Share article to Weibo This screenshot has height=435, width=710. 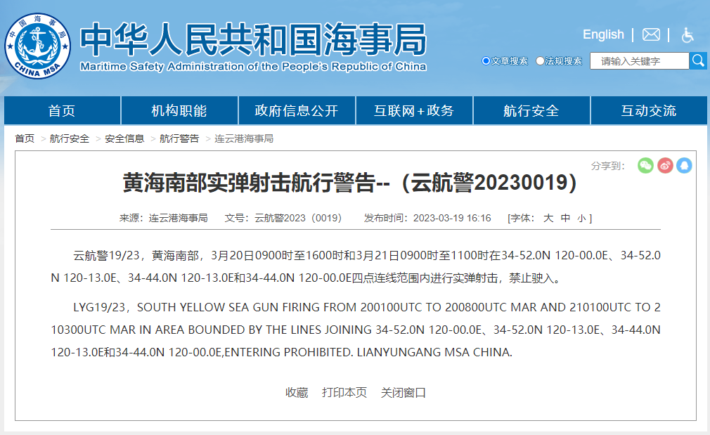[665, 166]
